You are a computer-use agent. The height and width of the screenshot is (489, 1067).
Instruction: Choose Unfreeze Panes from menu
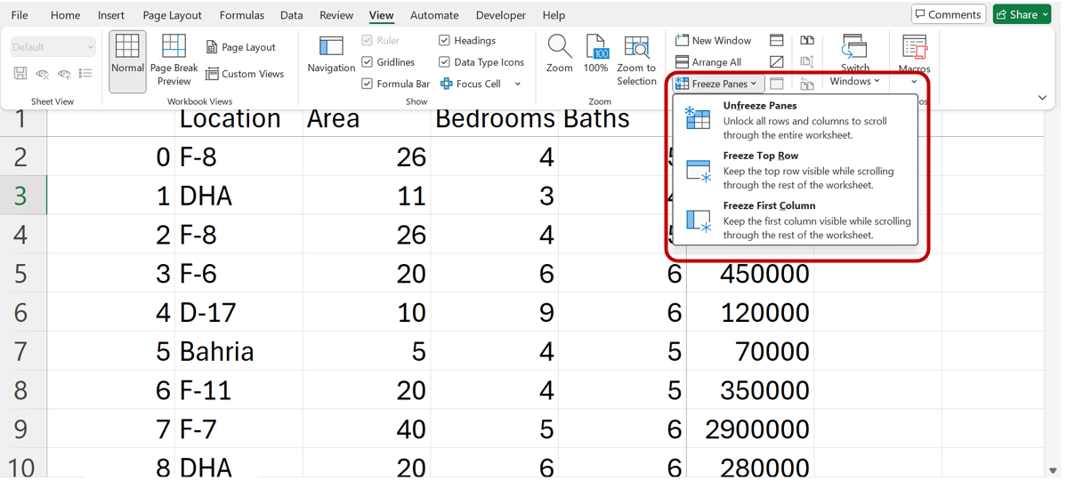click(x=795, y=120)
